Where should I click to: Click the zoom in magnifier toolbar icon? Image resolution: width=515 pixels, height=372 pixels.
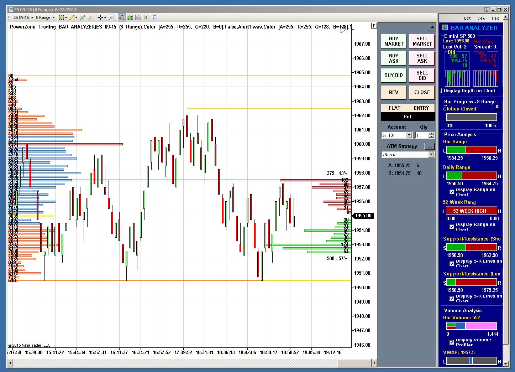click(x=83, y=17)
